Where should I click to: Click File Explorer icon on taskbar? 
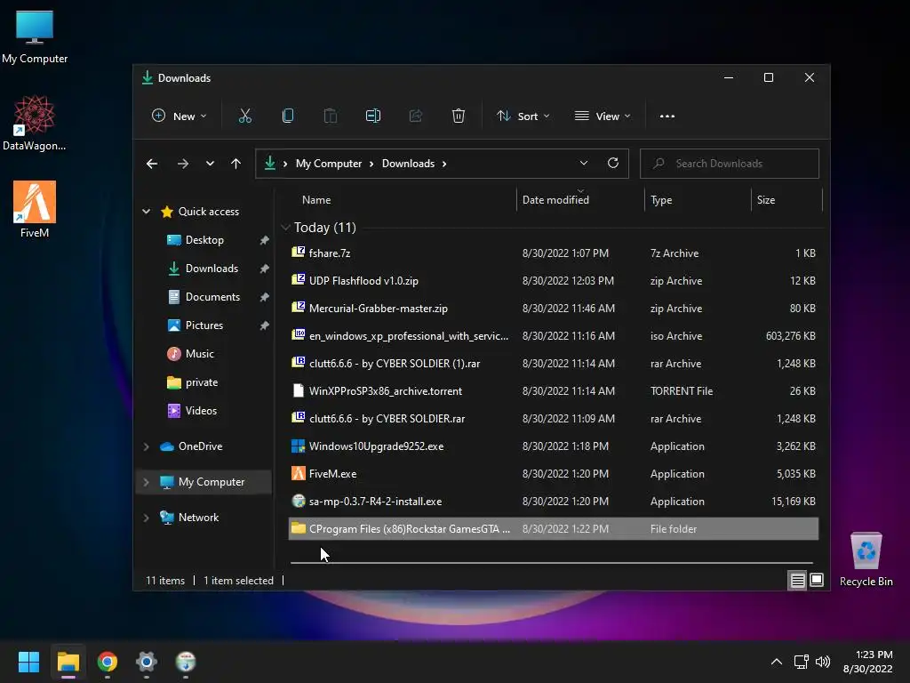point(68,662)
